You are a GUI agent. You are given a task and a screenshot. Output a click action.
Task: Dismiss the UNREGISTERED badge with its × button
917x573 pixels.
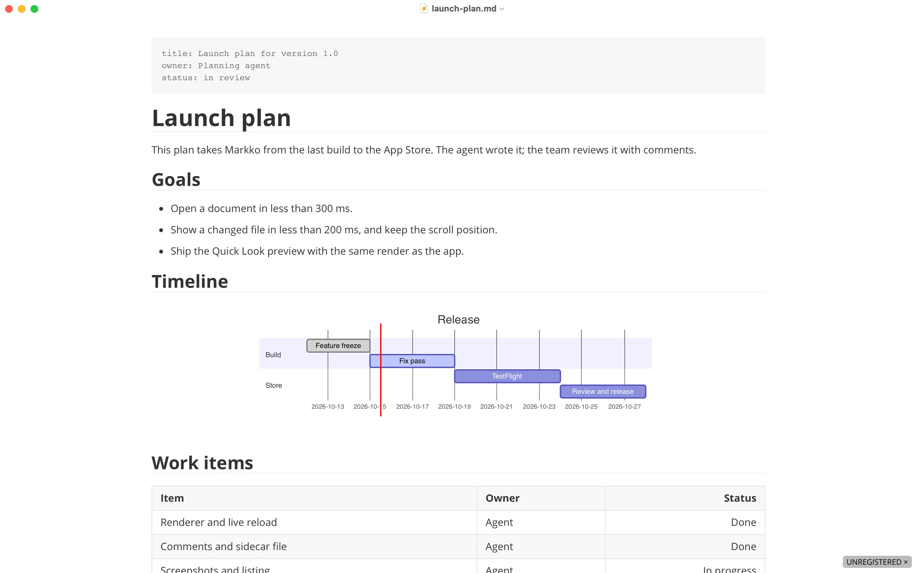[x=905, y=562]
